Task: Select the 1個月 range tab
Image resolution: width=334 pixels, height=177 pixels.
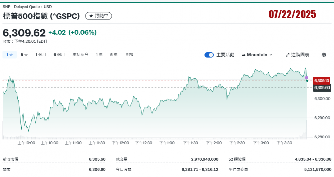Action: pos(41,55)
